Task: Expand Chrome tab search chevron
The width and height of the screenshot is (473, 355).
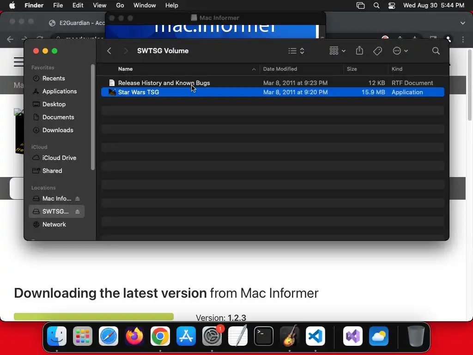Action: click(463, 23)
